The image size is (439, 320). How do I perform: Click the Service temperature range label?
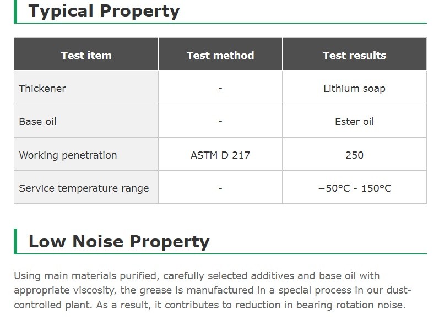[84, 188]
